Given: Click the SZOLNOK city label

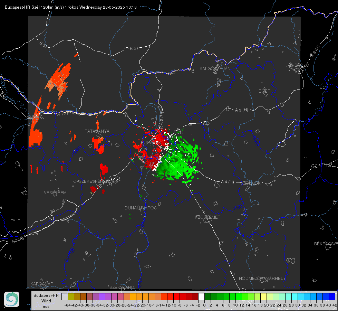Looking at the screenshot, I should [x=251, y=183].
